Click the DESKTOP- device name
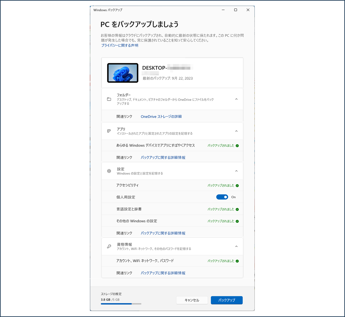Screen dimensions: 345x317 [167, 68]
